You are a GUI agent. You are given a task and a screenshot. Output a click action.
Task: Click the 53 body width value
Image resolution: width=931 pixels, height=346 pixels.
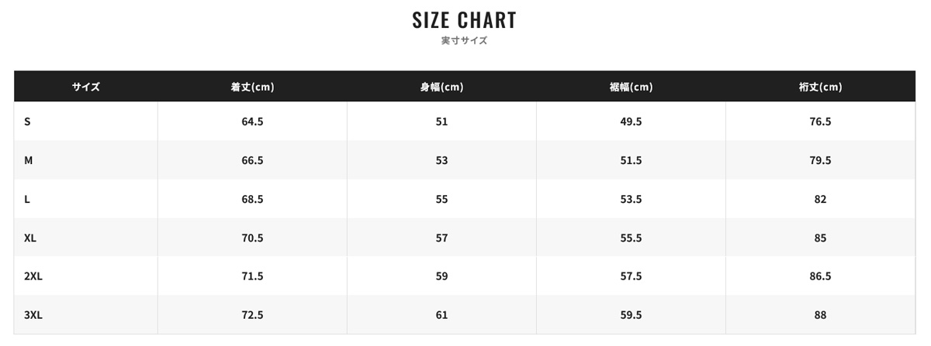coord(441,160)
